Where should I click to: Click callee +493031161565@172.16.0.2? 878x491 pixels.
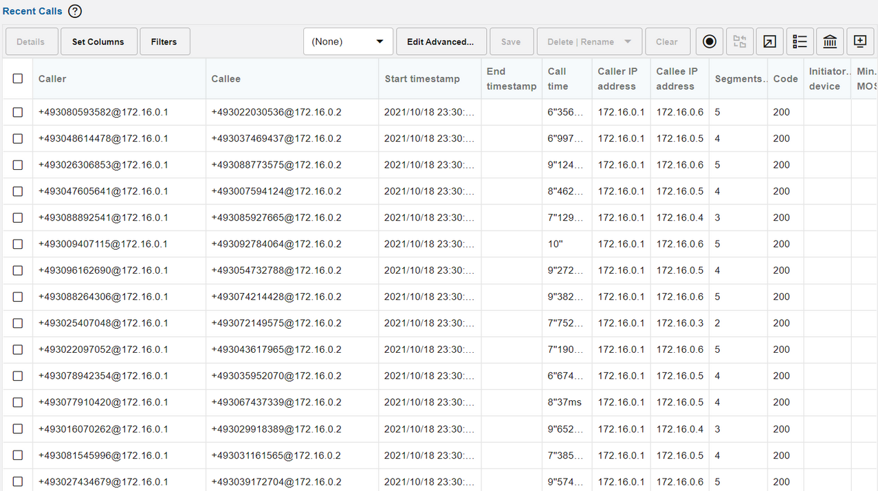click(276, 455)
